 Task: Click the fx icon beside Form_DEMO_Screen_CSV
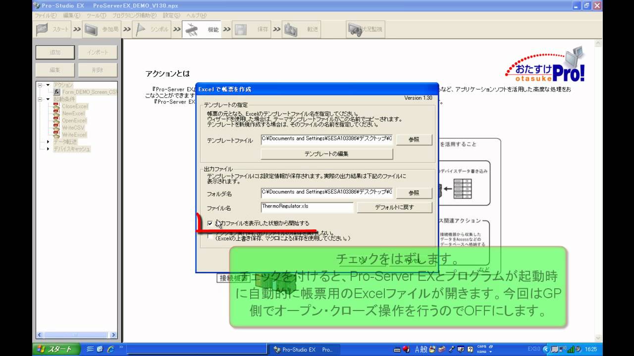(x=57, y=92)
